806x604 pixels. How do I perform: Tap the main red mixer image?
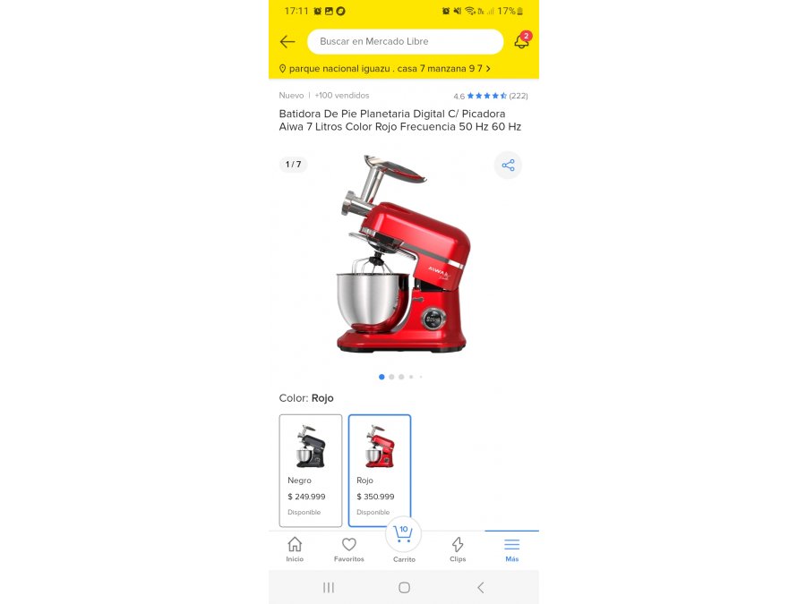pyautogui.click(x=403, y=254)
